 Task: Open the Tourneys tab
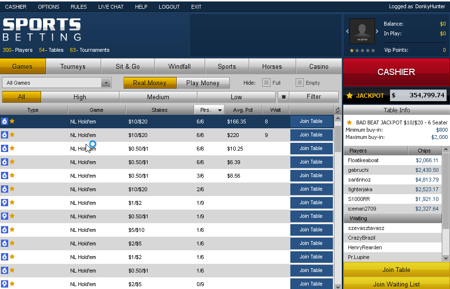73,67
